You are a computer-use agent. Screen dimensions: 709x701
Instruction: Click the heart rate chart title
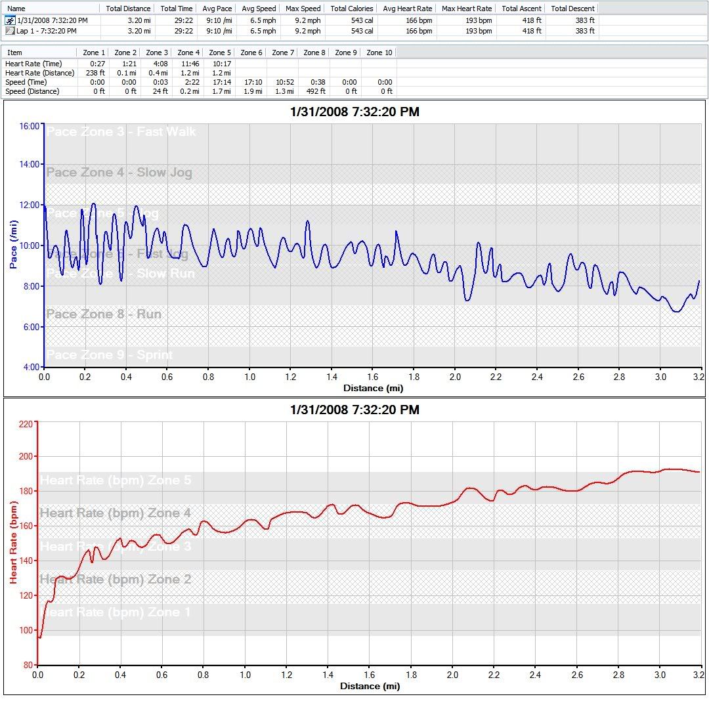point(354,410)
